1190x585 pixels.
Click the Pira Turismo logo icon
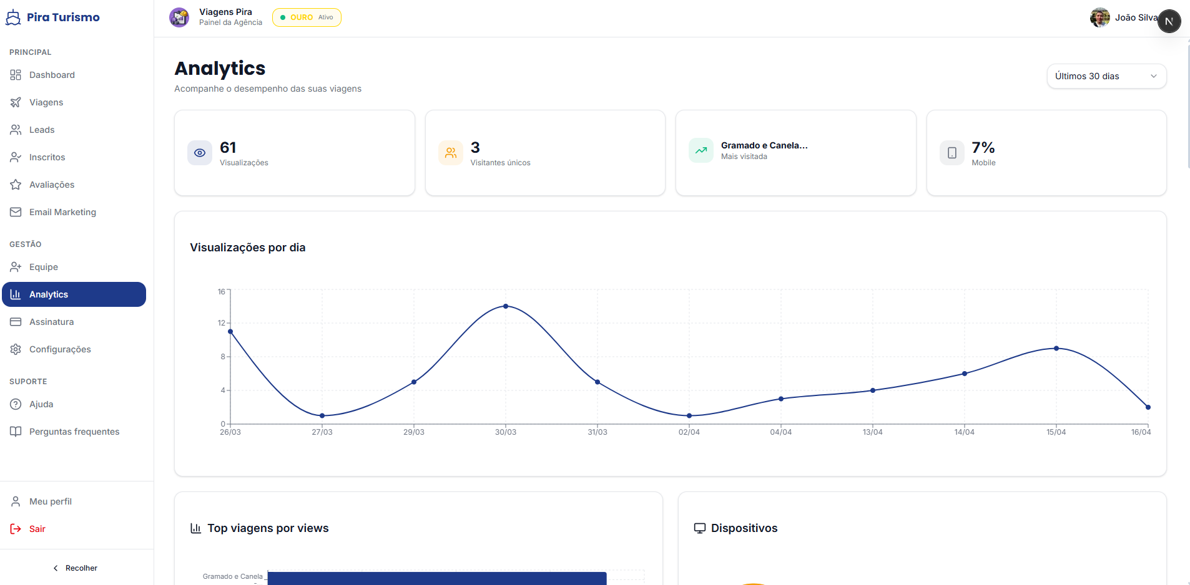click(13, 17)
